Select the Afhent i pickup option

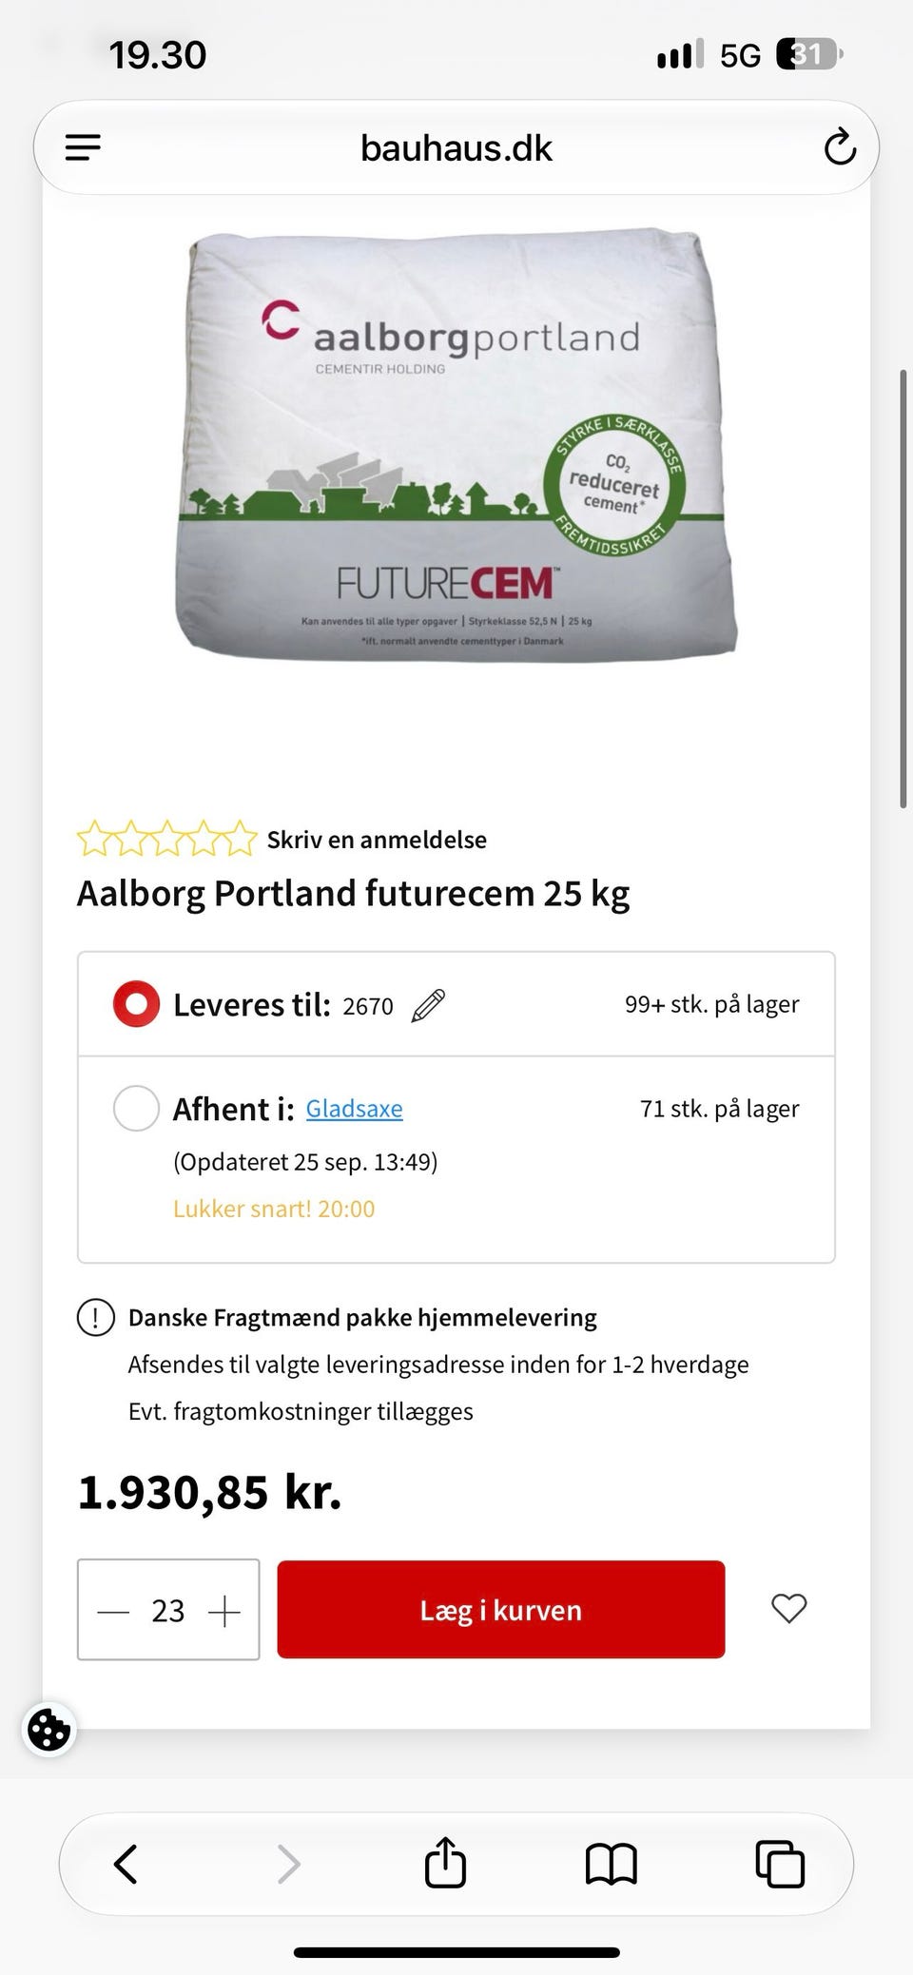136,1108
